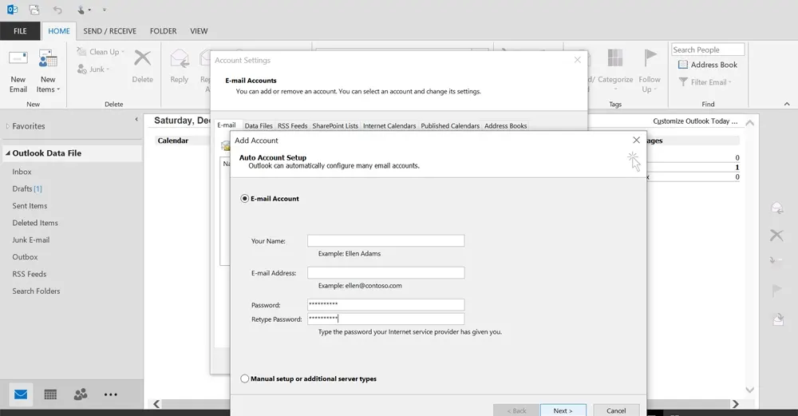This screenshot has height=416, width=798.
Task: Click the Retype Password field
Action: [x=385, y=319]
